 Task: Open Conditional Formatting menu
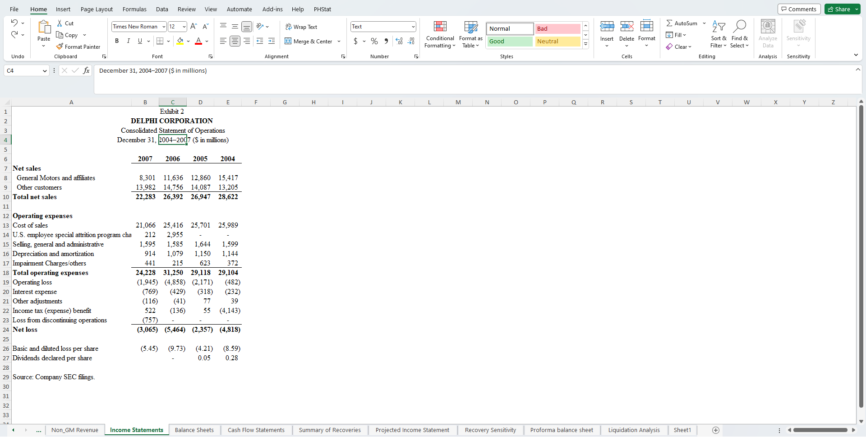point(440,34)
